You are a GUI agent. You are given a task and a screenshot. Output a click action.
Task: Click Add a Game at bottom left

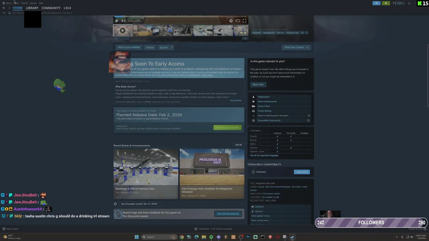[x=10, y=229]
